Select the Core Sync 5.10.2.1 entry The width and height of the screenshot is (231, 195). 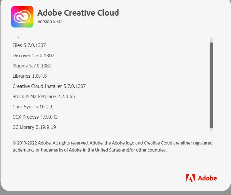tap(33, 107)
